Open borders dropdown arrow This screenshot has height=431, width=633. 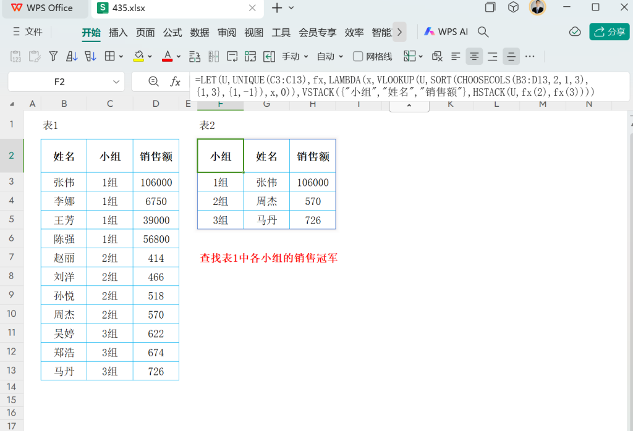[121, 57]
